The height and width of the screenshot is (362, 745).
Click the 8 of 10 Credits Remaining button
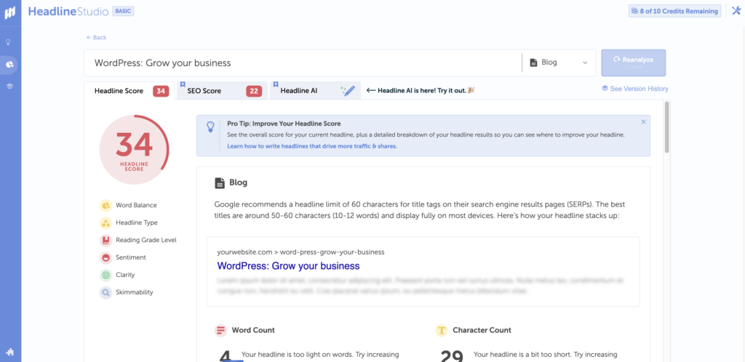pos(674,11)
